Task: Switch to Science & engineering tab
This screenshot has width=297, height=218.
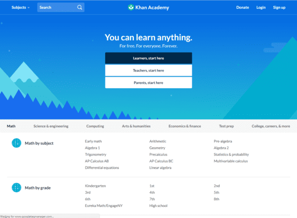Action: (51, 126)
